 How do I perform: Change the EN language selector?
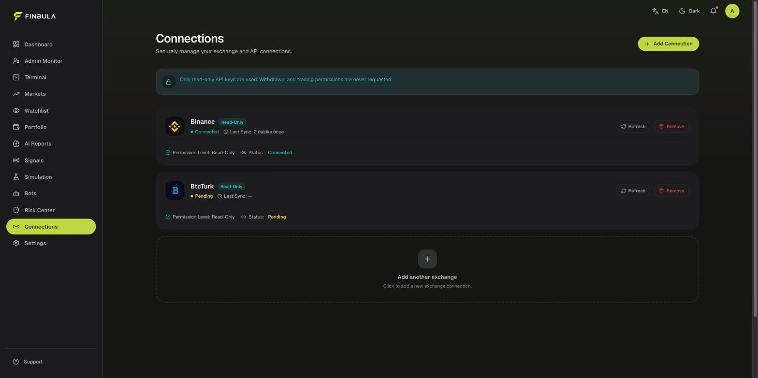(x=660, y=11)
